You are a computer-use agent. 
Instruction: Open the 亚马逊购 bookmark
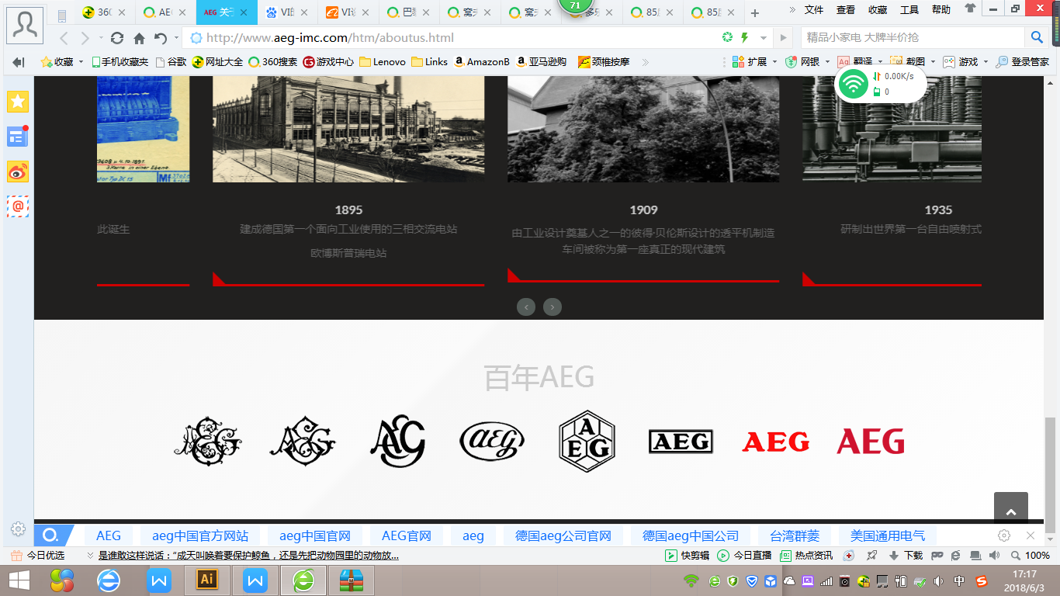[542, 62]
